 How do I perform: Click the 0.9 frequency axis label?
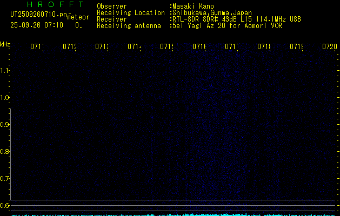(4, 125)
